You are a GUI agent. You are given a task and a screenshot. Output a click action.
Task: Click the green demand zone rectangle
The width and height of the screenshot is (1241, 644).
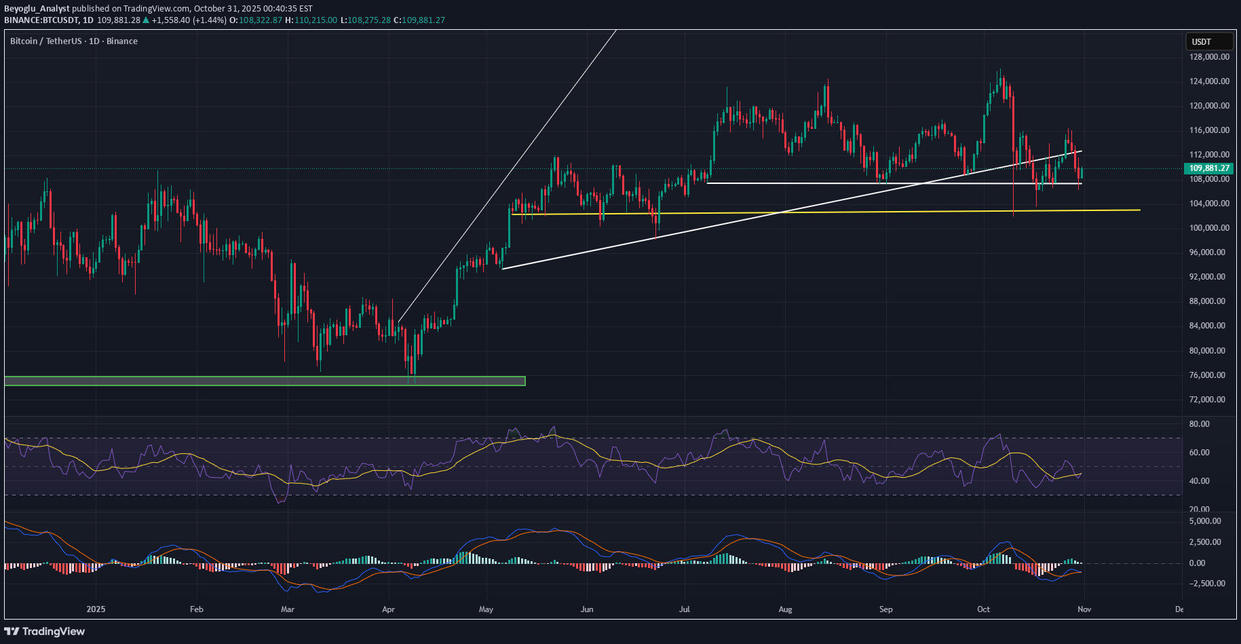(265, 381)
